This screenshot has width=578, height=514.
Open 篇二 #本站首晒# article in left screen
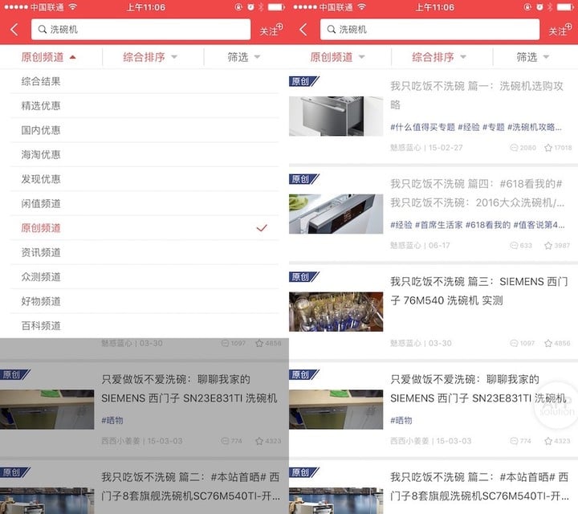[190, 487]
